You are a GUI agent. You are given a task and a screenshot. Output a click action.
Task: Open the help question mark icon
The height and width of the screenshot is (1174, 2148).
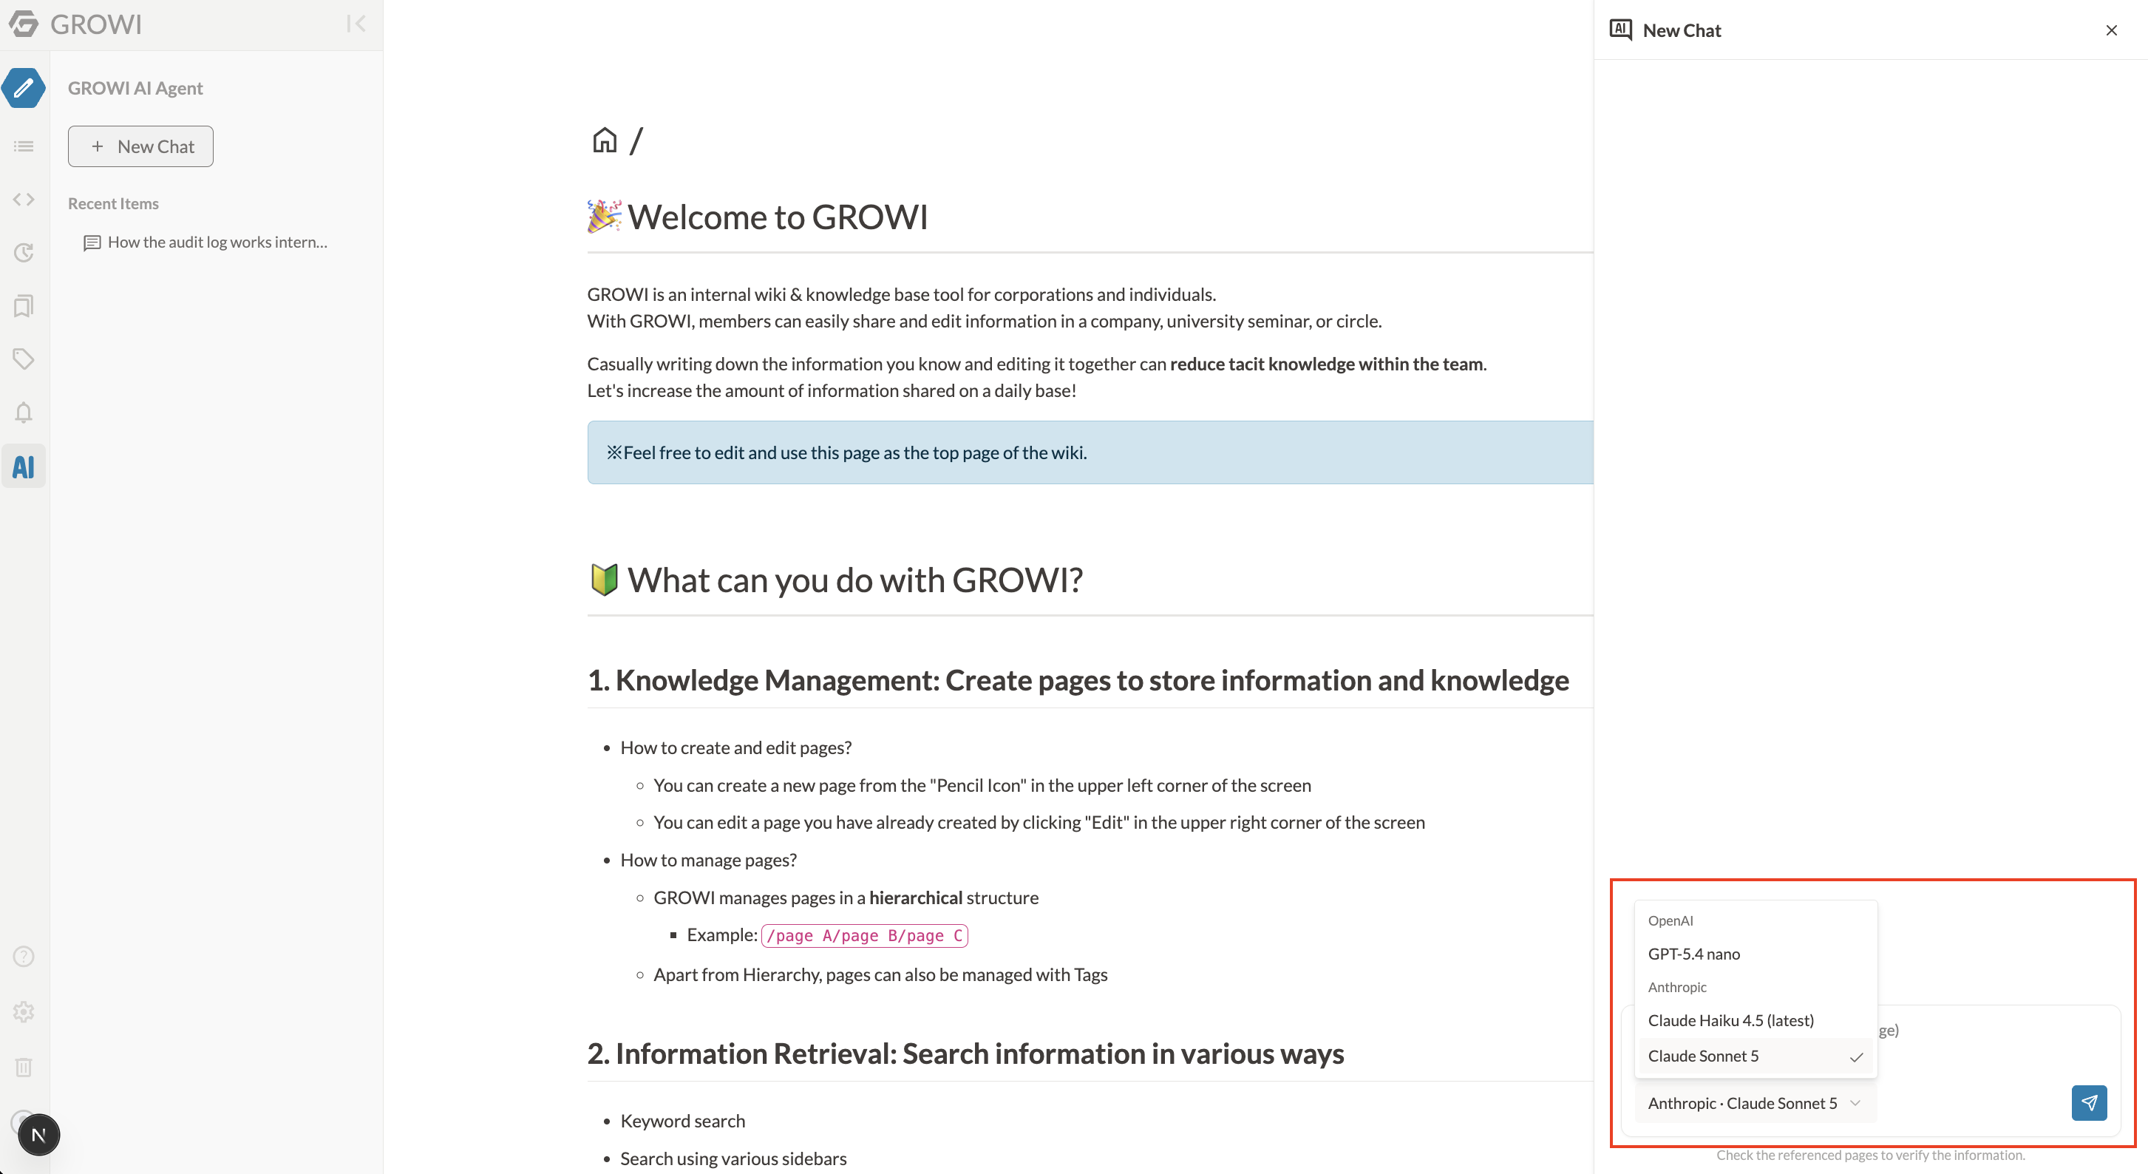[x=24, y=957]
